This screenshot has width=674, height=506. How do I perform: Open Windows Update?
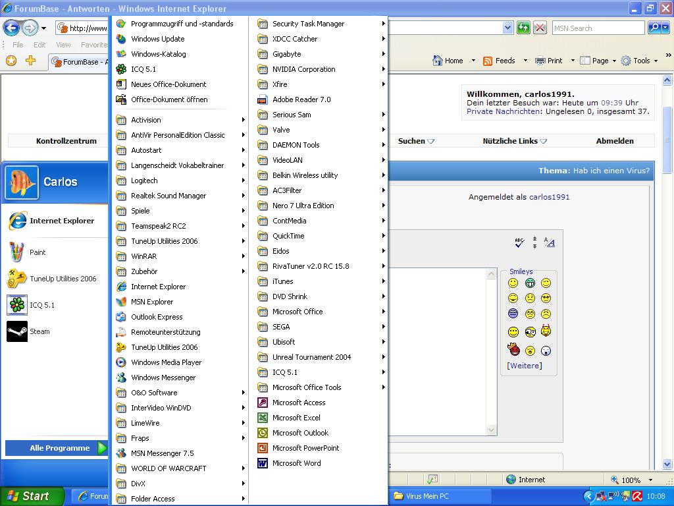pyautogui.click(x=180, y=39)
